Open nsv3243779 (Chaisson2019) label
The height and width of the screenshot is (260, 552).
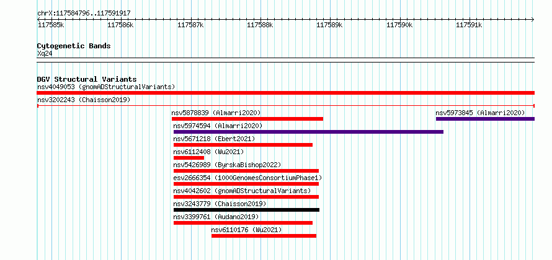pos(220,204)
